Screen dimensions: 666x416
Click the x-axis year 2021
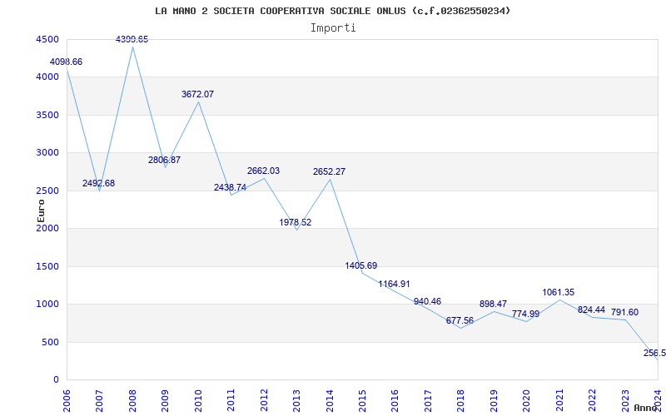pyautogui.click(x=559, y=400)
